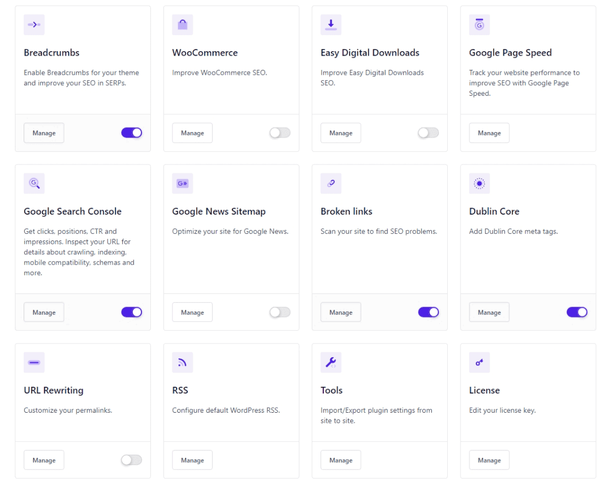The height and width of the screenshot is (498, 608).
Task: Click the URL Rewriting heading
Action: pyautogui.click(x=53, y=391)
